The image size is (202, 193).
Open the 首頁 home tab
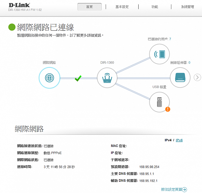[89, 7]
